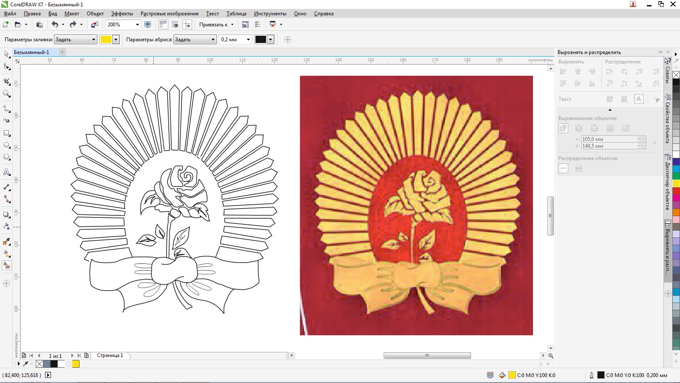Select the Rectangle tool

tap(6, 133)
